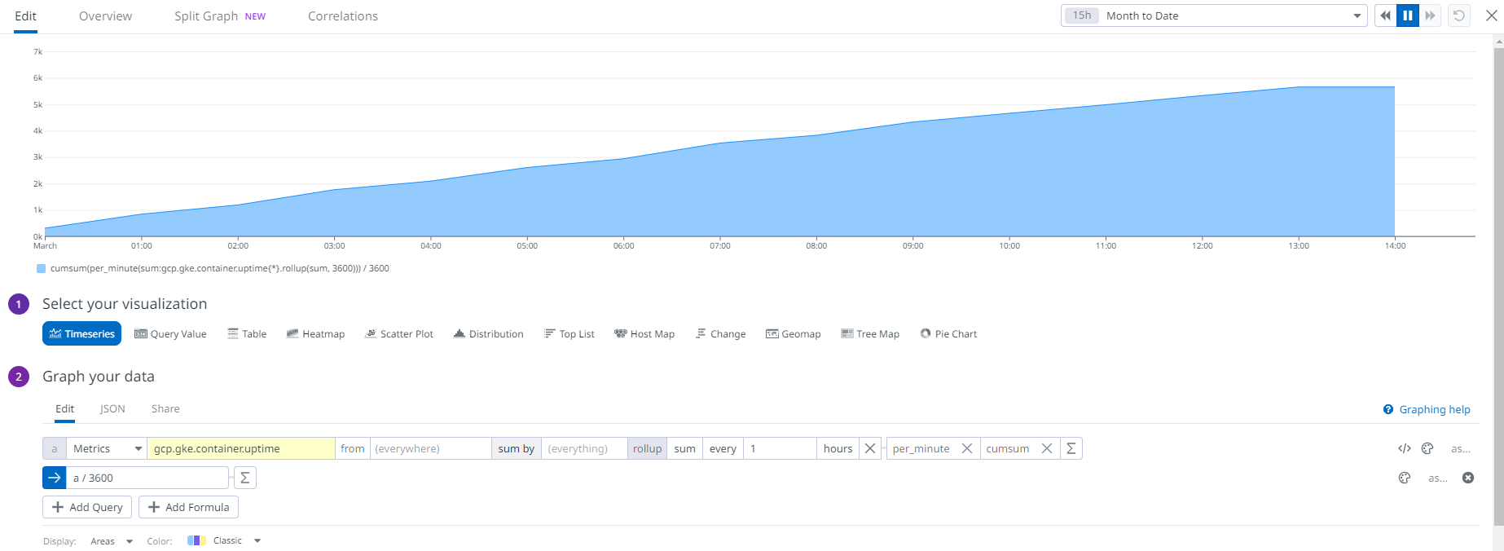Select the Host Map visualization
Screen dimensions: 1504x551
point(644,333)
